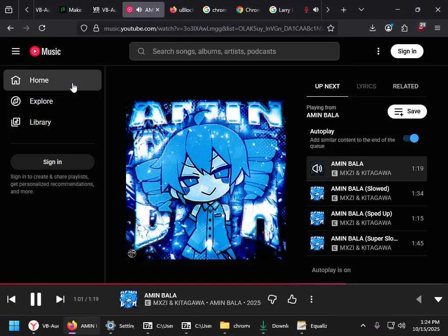The image size is (448, 336).
Task: Open the browser downloads panel
Action: pyautogui.click(x=372, y=28)
